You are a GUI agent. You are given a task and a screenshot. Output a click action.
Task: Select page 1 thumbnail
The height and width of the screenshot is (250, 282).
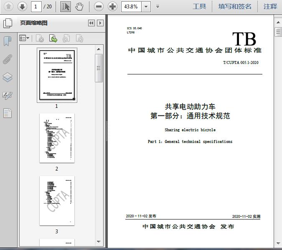pos(57,75)
